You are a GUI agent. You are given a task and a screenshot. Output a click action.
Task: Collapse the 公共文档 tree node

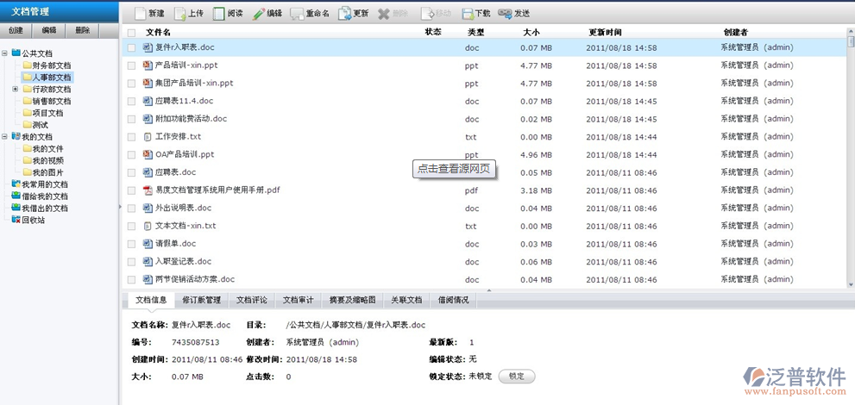(x=5, y=53)
